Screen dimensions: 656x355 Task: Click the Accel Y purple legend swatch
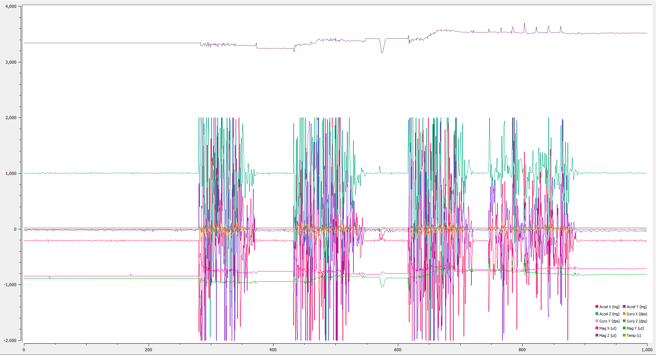(624, 307)
